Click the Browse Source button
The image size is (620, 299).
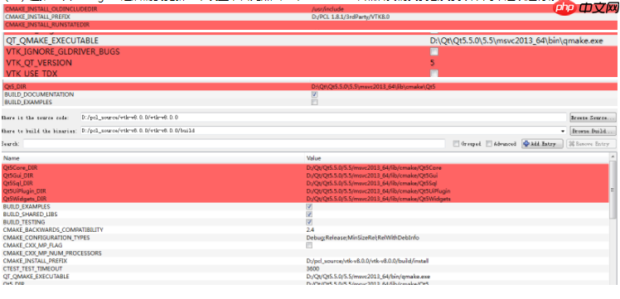[x=593, y=118]
